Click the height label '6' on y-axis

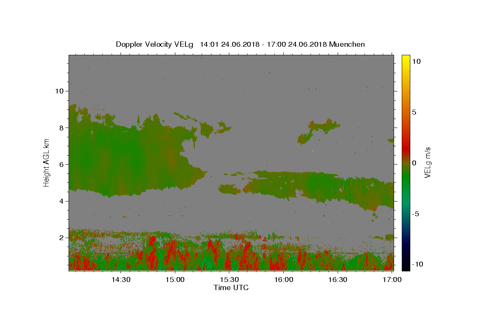coord(61,164)
